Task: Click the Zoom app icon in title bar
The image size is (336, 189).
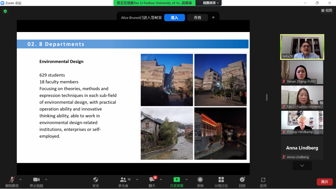Action: click(x=2, y=3)
